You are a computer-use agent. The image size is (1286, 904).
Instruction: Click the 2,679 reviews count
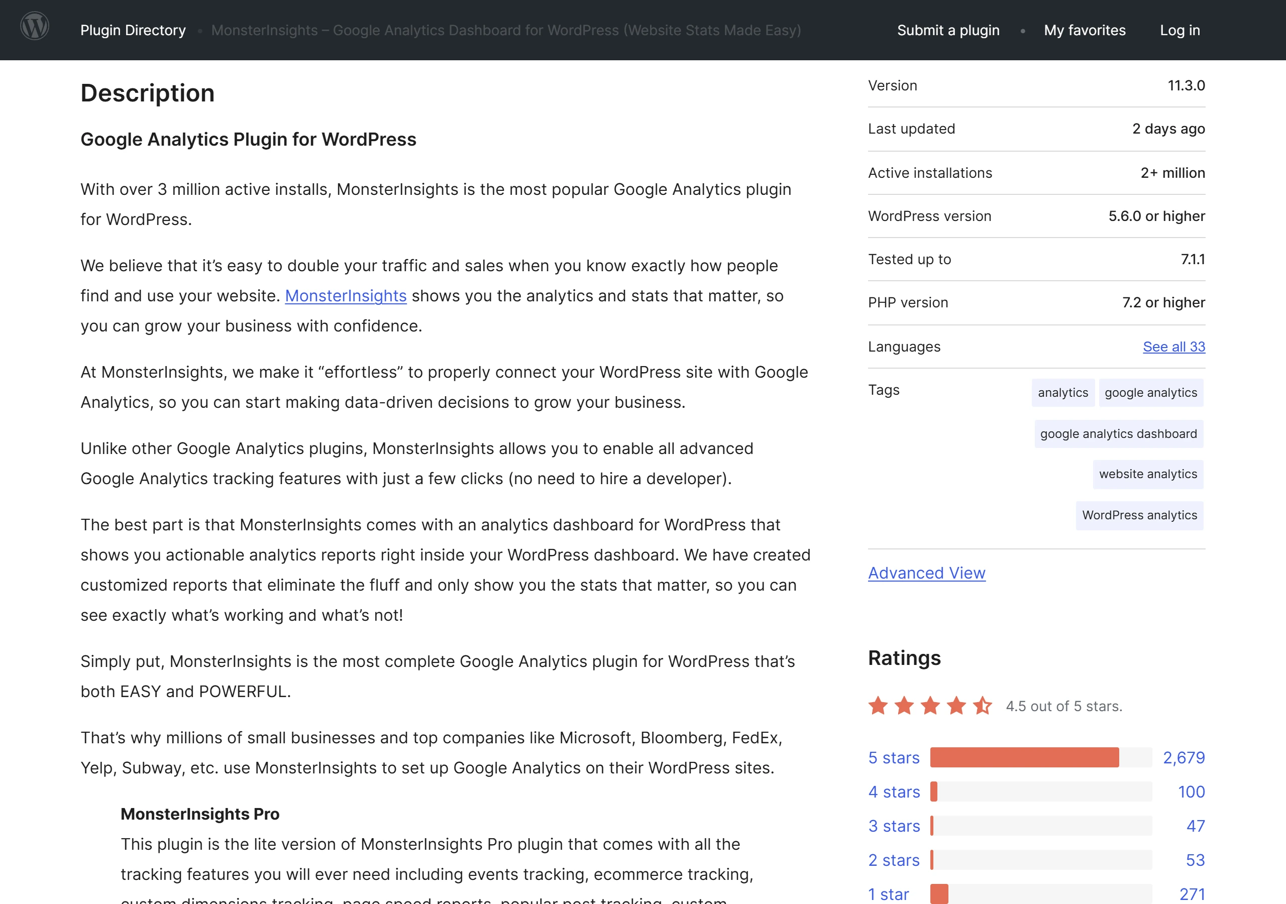[1184, 757]
